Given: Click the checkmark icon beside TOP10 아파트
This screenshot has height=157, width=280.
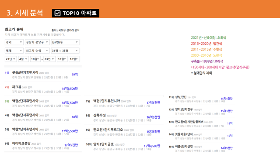Looking at the screenshot, I should tap(57, 13).
